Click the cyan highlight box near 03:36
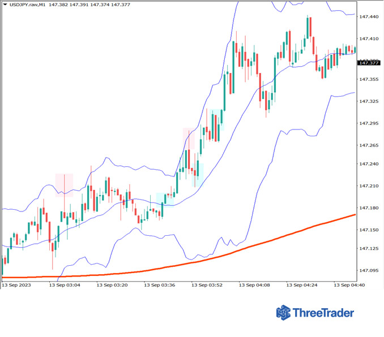This screenshot has width=384, height=337. [x=165, y=198]
